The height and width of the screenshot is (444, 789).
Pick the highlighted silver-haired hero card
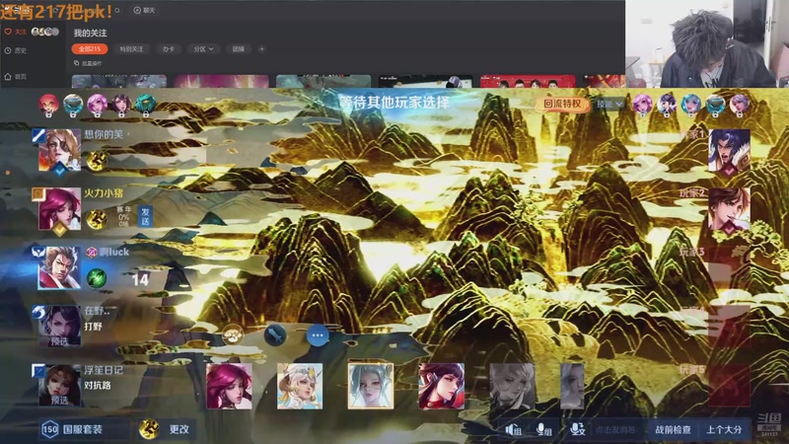pos(371,386)
